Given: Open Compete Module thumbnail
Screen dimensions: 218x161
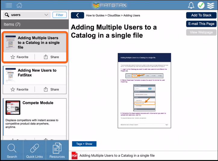Looking at the screenshot, I should tap(13, 108).
